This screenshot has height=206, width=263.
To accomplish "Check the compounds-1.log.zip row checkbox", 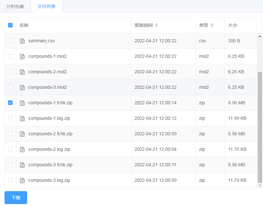I will [x=10, y=118].
